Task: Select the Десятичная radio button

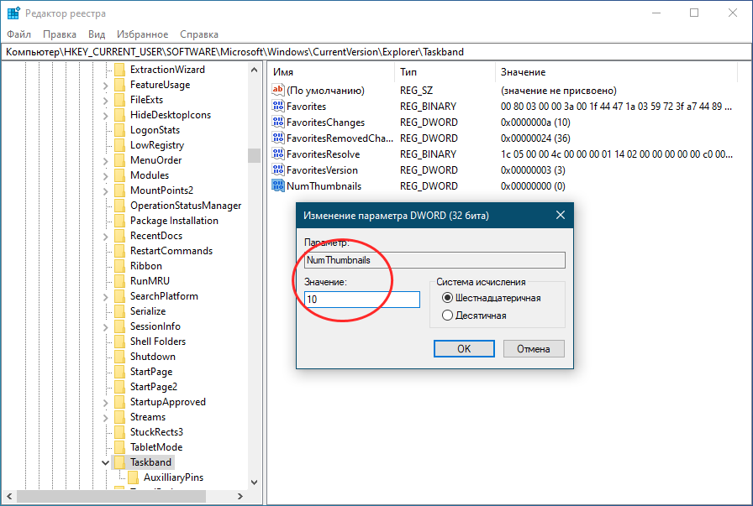Action: [447, 316]
